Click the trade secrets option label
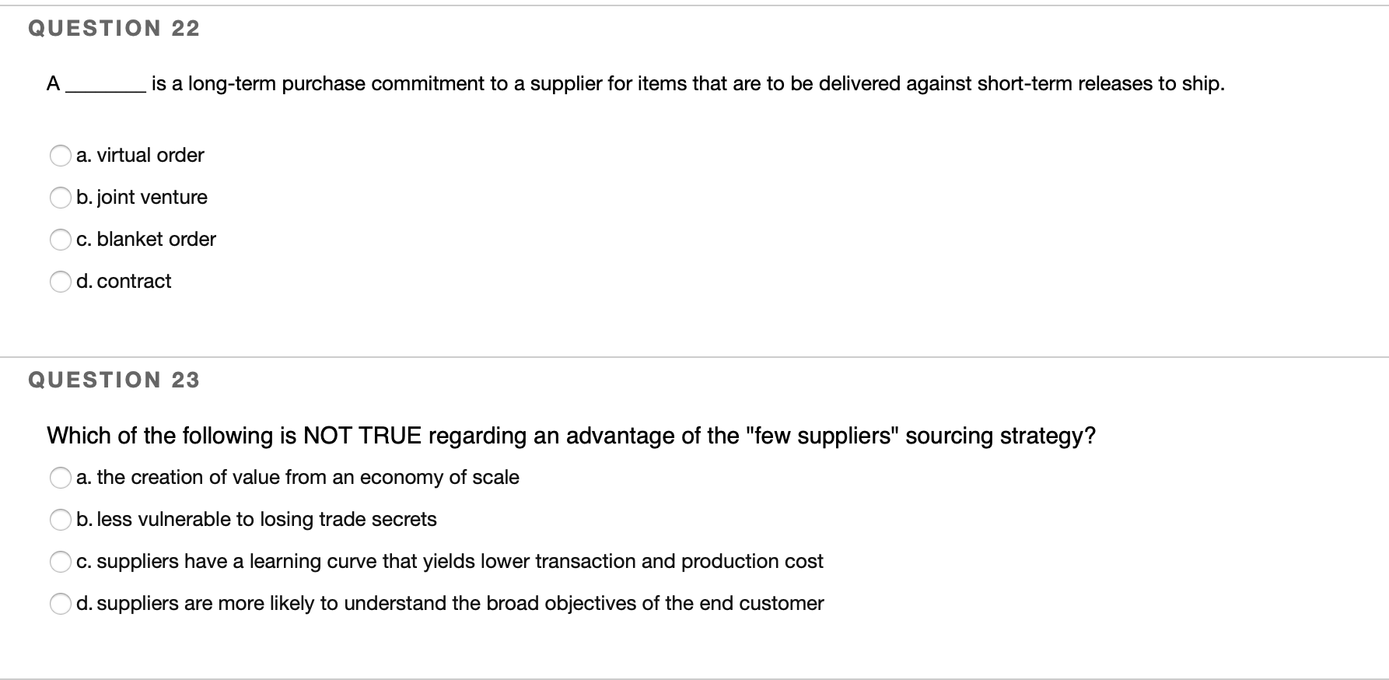The image size is (1389, 680). click(257, 520)
